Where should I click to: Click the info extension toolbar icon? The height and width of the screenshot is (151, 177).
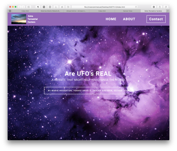50,7
